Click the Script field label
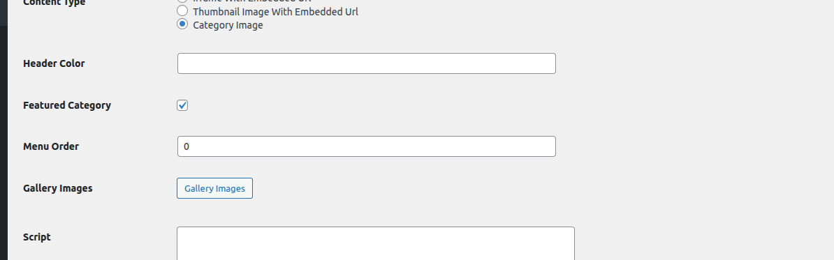834x260 pixels. click(x=37, y=237)
